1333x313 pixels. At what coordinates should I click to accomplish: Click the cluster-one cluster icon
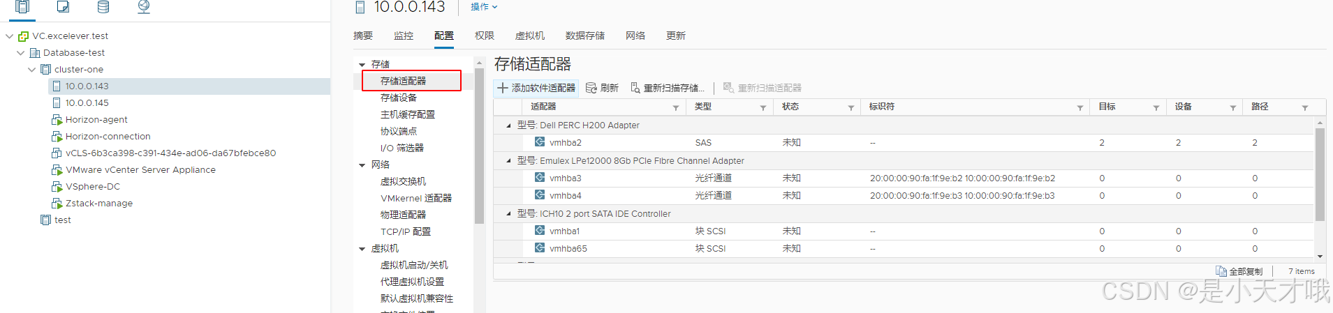tap(46, 70)
